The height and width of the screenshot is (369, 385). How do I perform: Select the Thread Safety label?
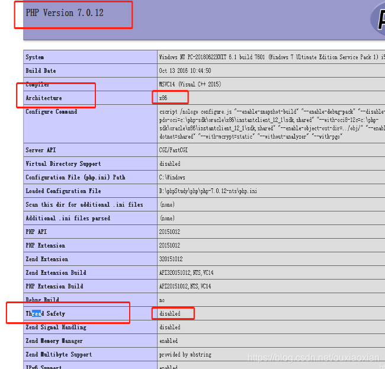[46, 313]
